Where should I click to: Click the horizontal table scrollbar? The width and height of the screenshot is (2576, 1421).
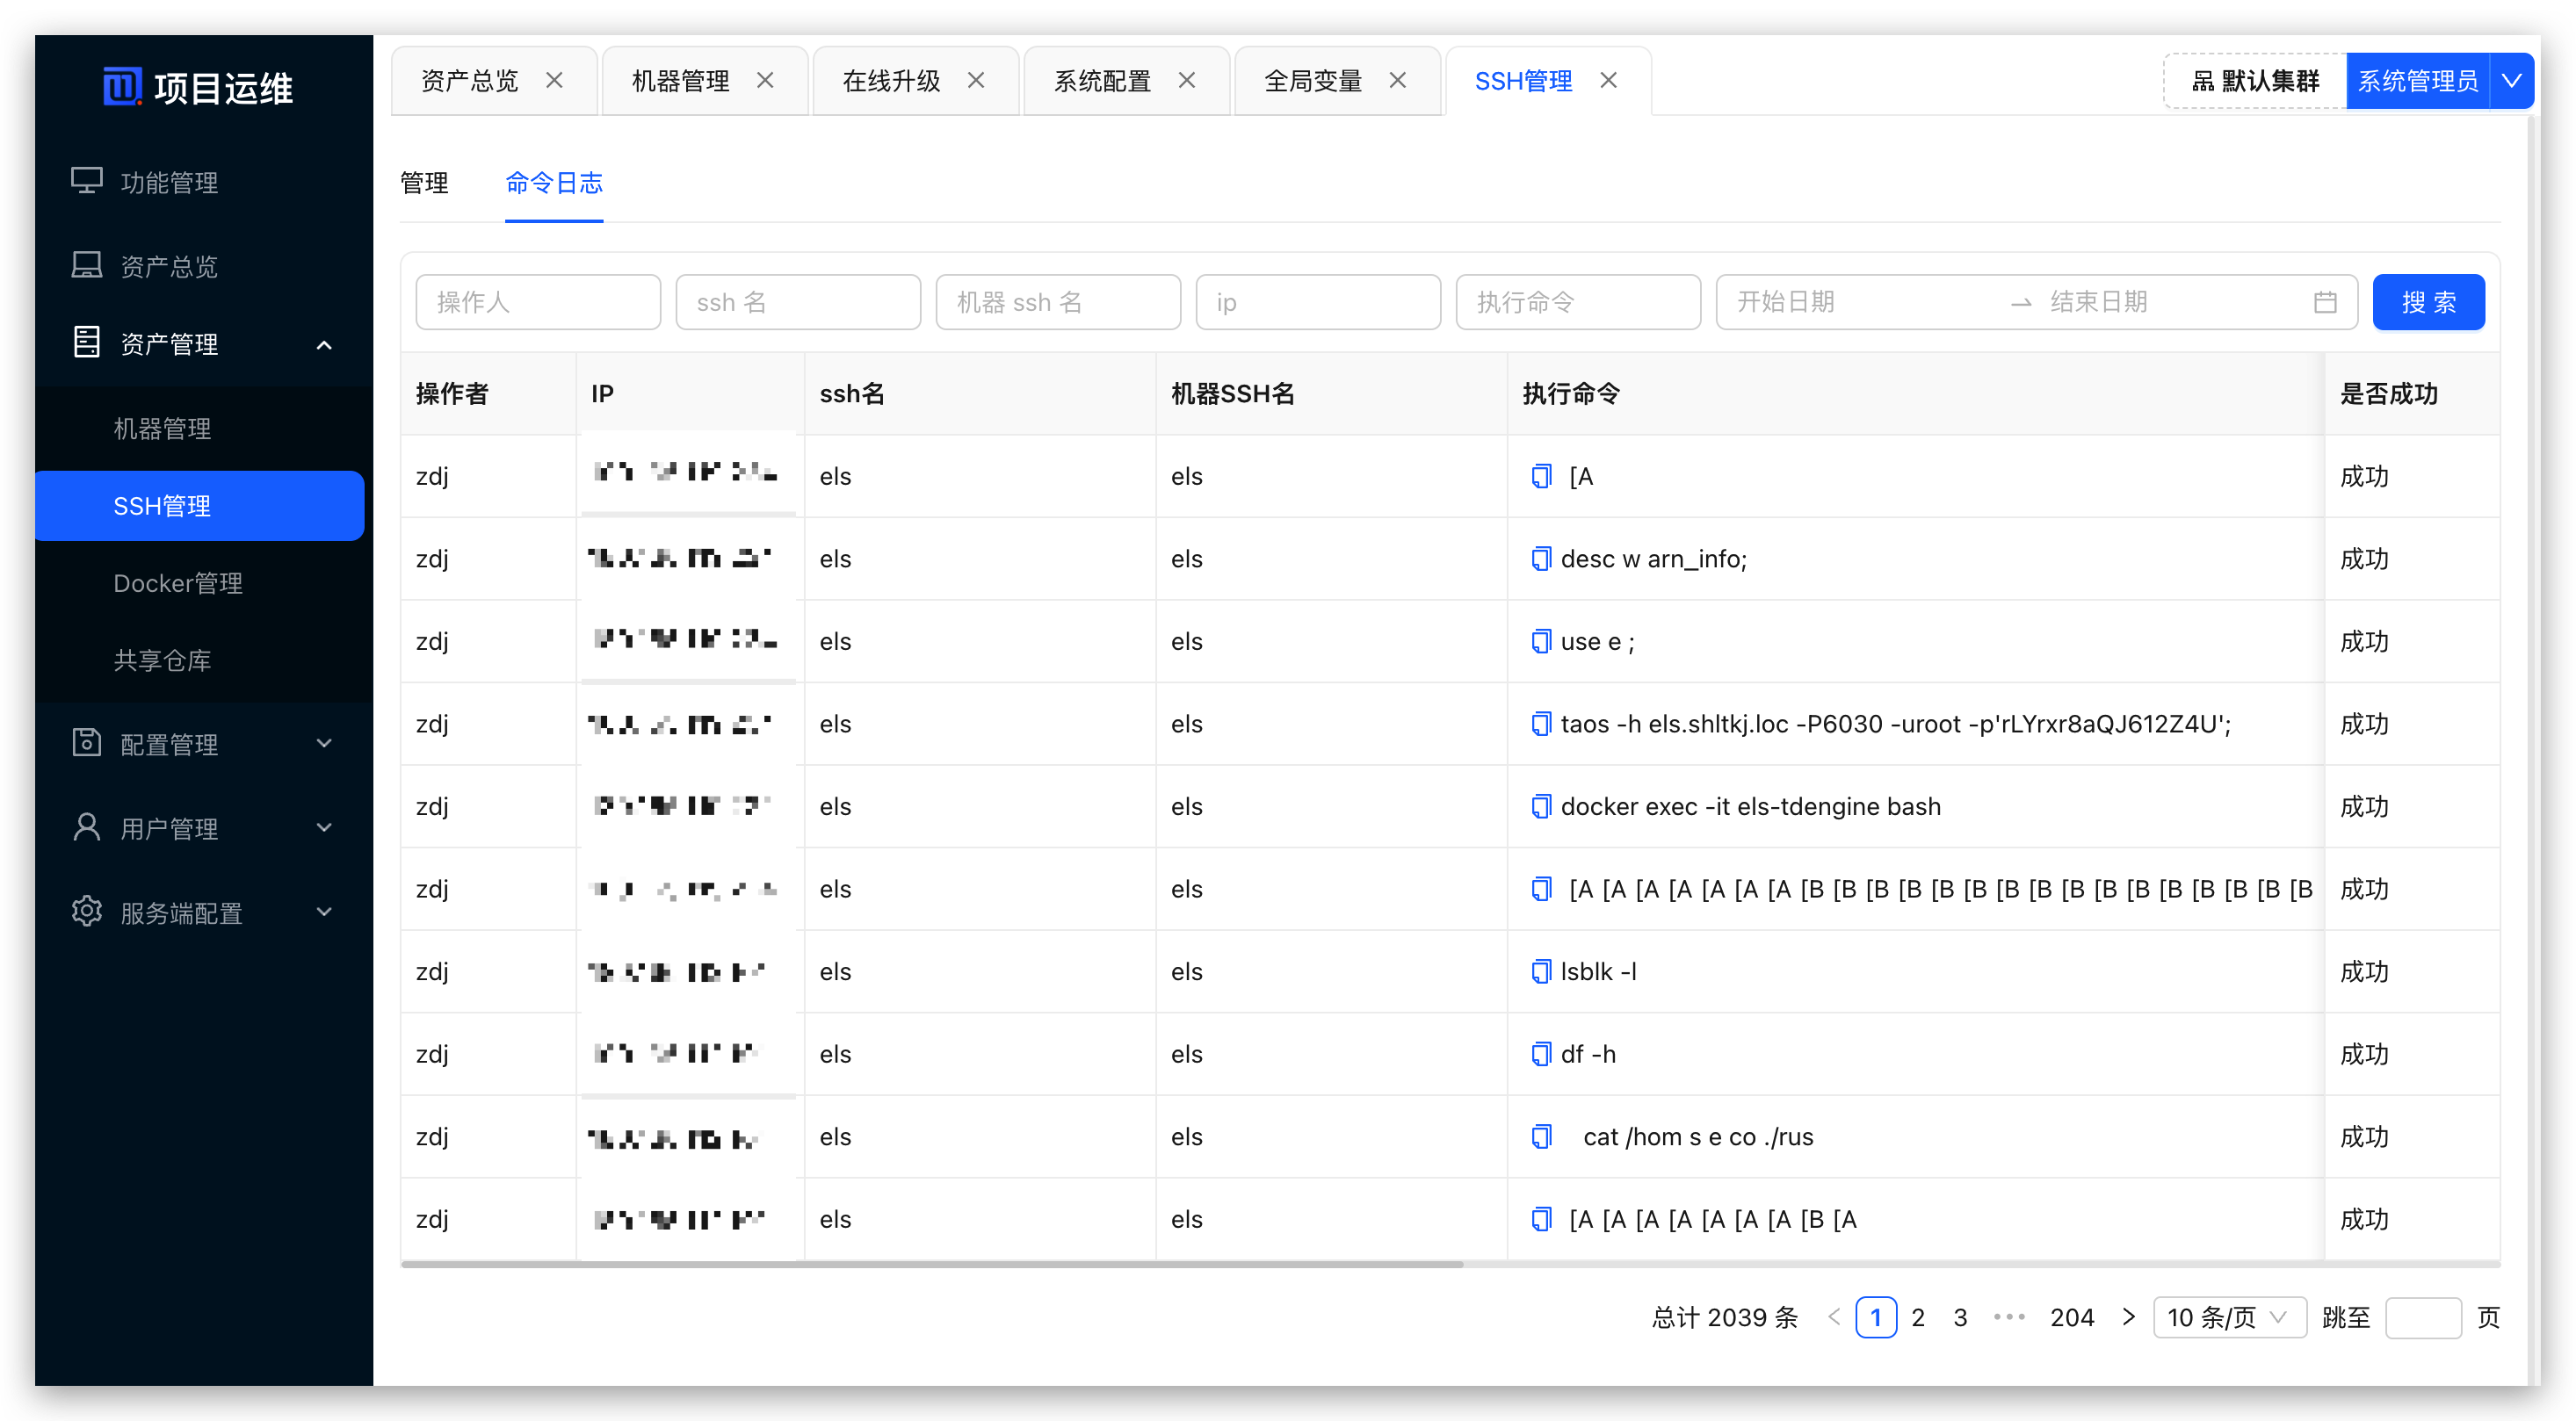[x=932, y=1264]
